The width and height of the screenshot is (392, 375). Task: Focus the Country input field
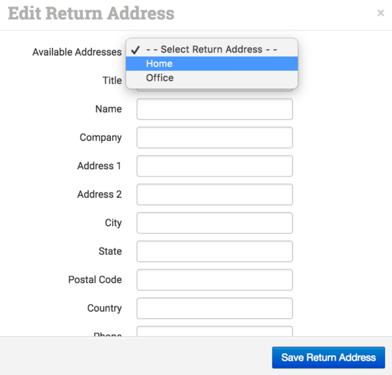pos(214,308)
